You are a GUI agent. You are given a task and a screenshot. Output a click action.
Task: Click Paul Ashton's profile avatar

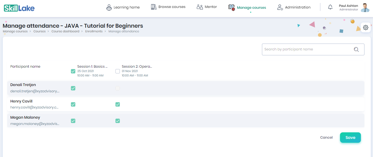tap(365, 8)
